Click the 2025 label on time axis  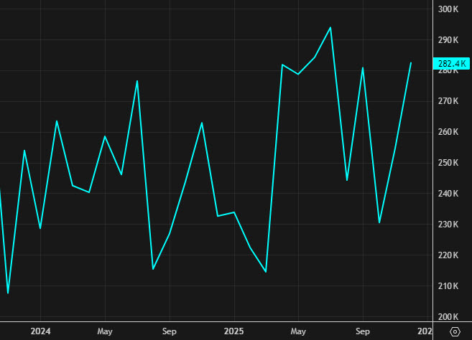233,331
